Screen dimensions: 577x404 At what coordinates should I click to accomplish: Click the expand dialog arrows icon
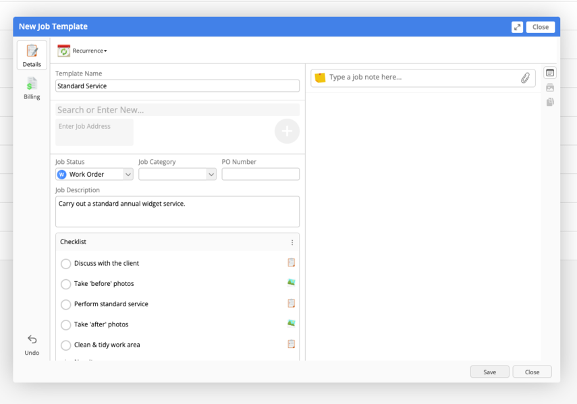click(517, 27)
